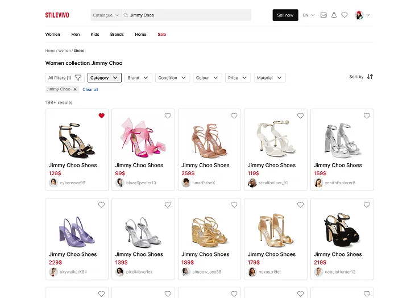Viewport: 419px width, 298px height.
Task: Click the sort arrows icon
Action: (370, 77)
